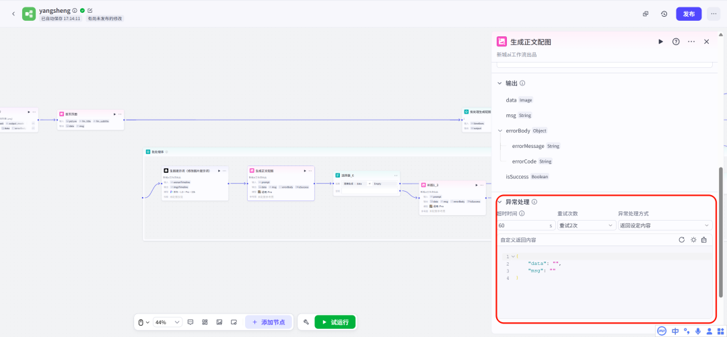The image size is (727, 337).
Task: Open the 返回设定内容 handling method dropdown
Action: [x=665, y=225]
